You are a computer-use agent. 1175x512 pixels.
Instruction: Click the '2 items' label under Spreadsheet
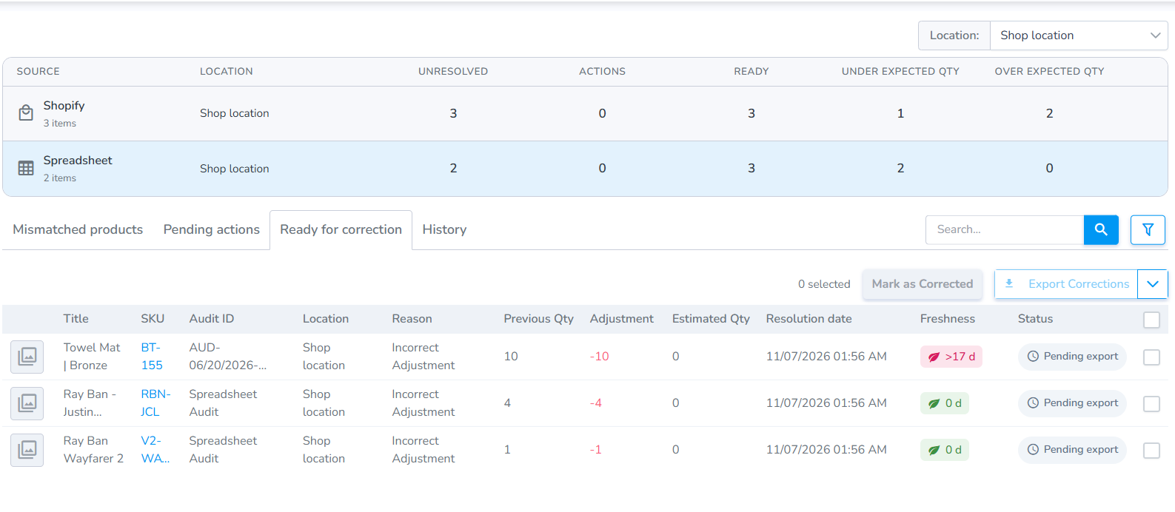(59, 178)
